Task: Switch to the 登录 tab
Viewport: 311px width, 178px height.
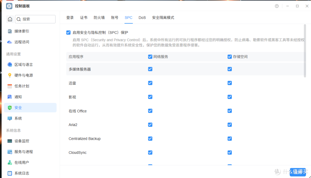Action: pyautogui.click(x=70, y=18)
